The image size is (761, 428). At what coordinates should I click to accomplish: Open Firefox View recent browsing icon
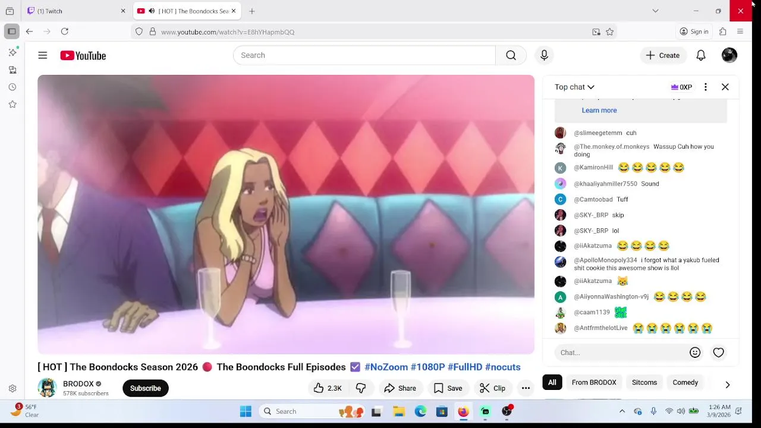[10, 11]
